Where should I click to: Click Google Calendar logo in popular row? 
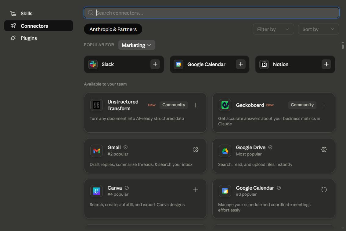[x=178, y=64]
